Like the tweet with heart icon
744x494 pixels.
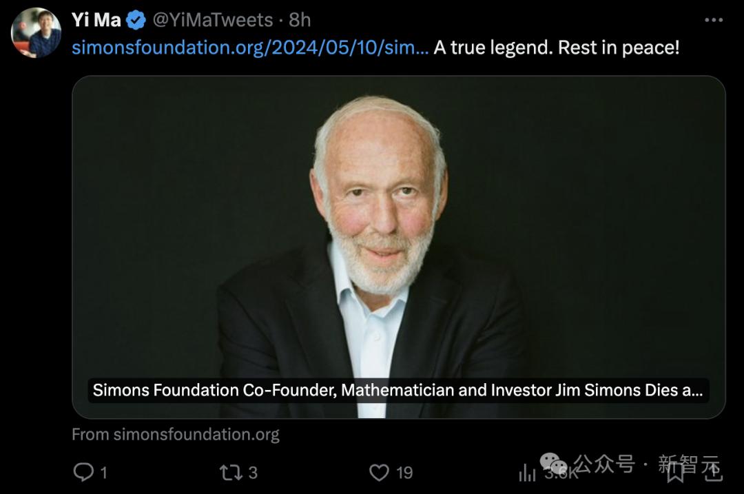pyautogui.click(x=379, y=472)
